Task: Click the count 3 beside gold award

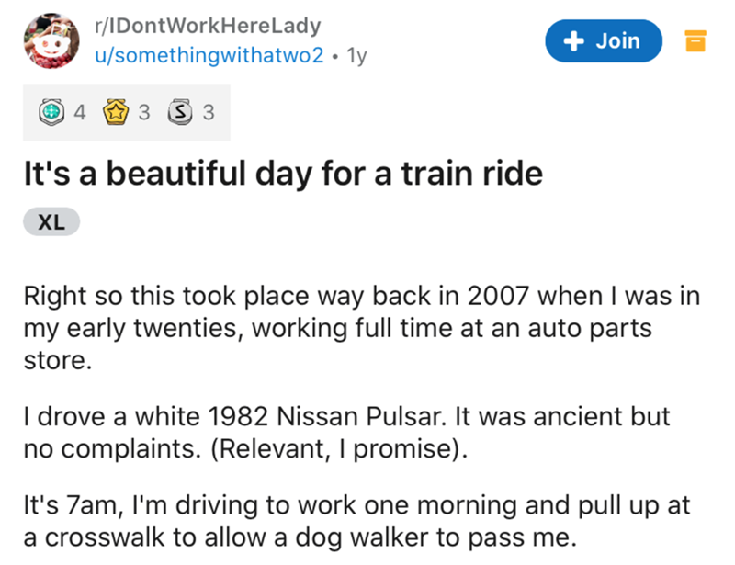Action: click(144, 112)
